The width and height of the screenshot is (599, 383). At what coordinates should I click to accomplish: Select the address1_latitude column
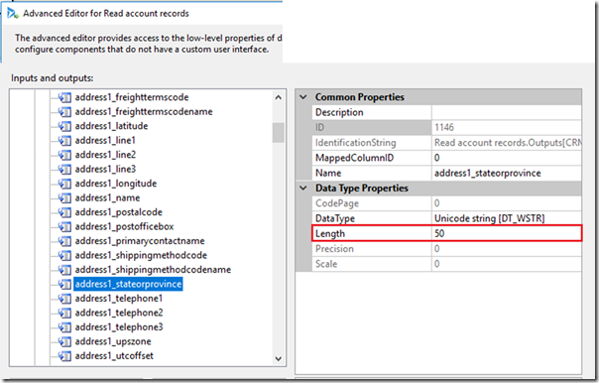[111, 126]
